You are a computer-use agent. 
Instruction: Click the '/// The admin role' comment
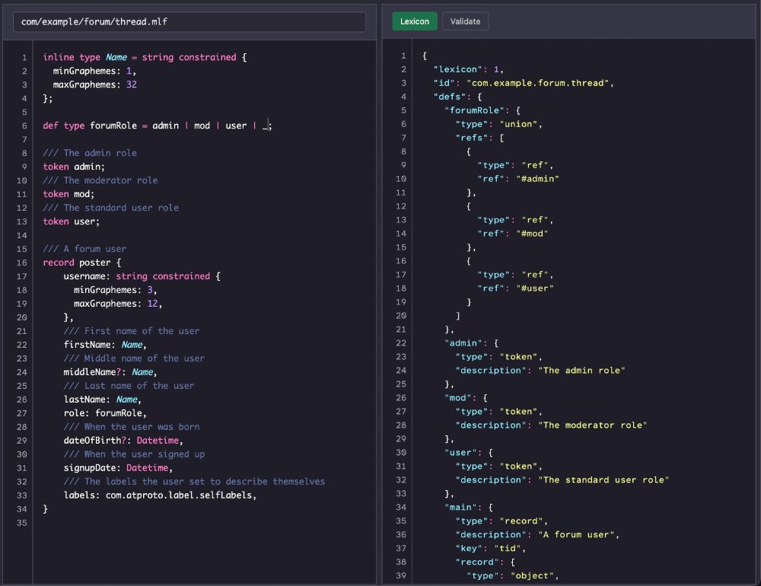click(x=90, y=153)
